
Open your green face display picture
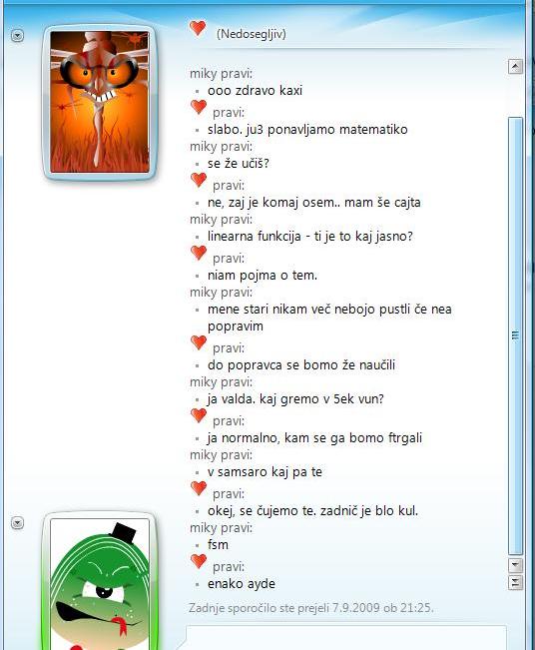pos(100,584)
